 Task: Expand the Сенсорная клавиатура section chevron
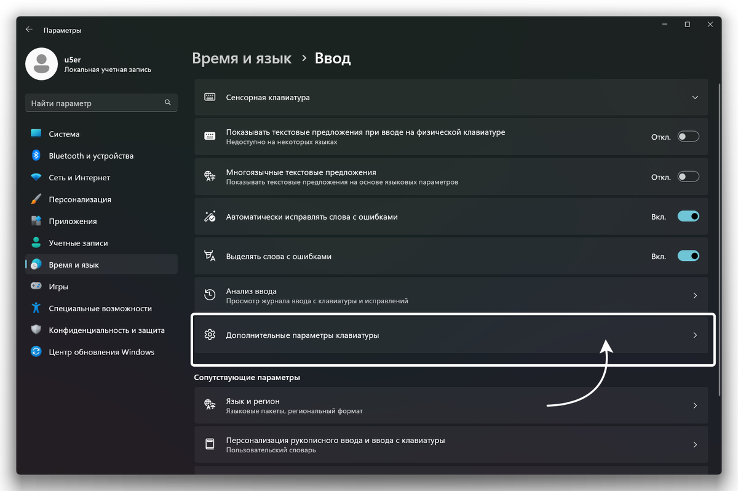click(x=695, y=97)
